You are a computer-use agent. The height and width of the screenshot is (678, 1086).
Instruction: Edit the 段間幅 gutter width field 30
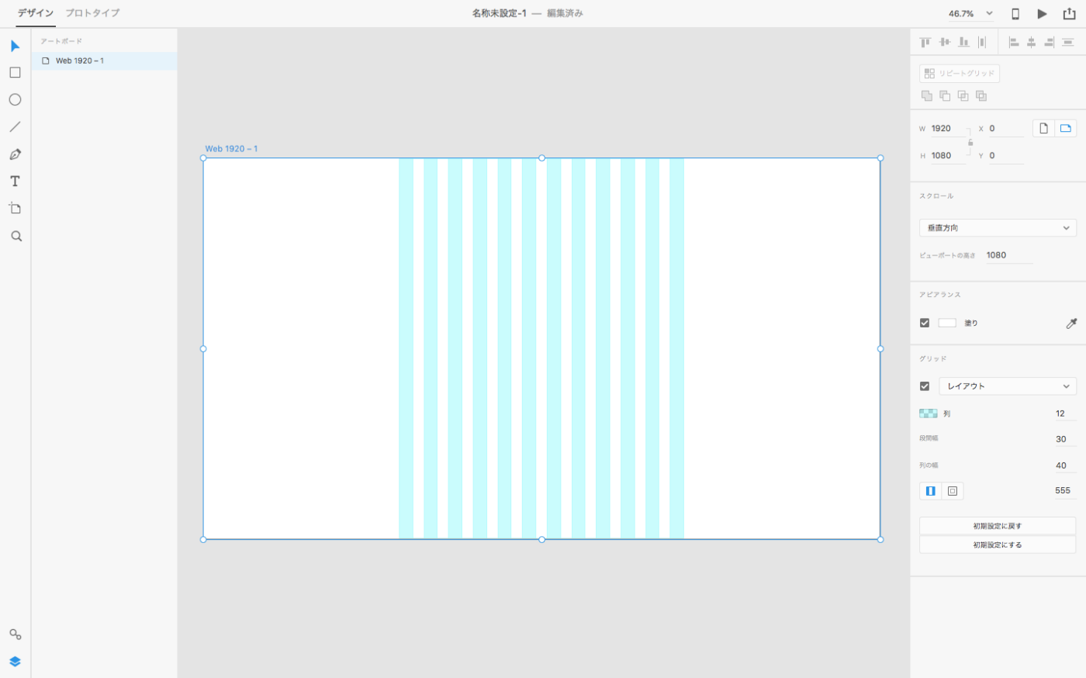click(1064, 439)
